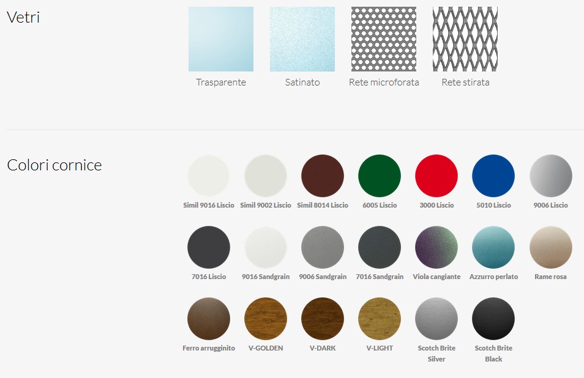Pick the Rete microforata mesh thumbnail
Screen dimensions: 584x378
(x=384, y=39)
